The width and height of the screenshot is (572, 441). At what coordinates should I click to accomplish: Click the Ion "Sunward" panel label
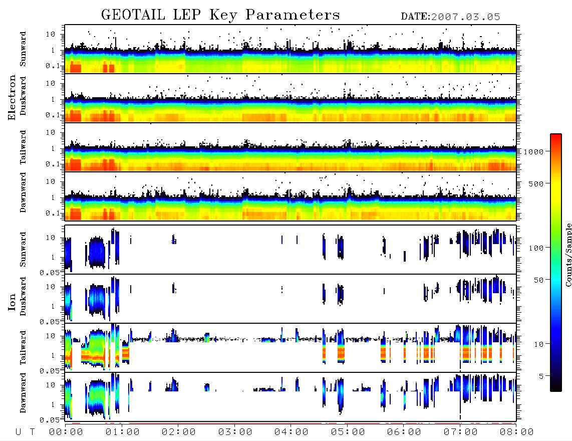coord(23,250)
